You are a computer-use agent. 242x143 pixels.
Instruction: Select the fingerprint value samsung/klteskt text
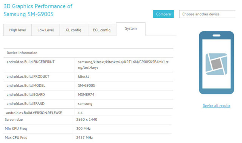[123, 65]
